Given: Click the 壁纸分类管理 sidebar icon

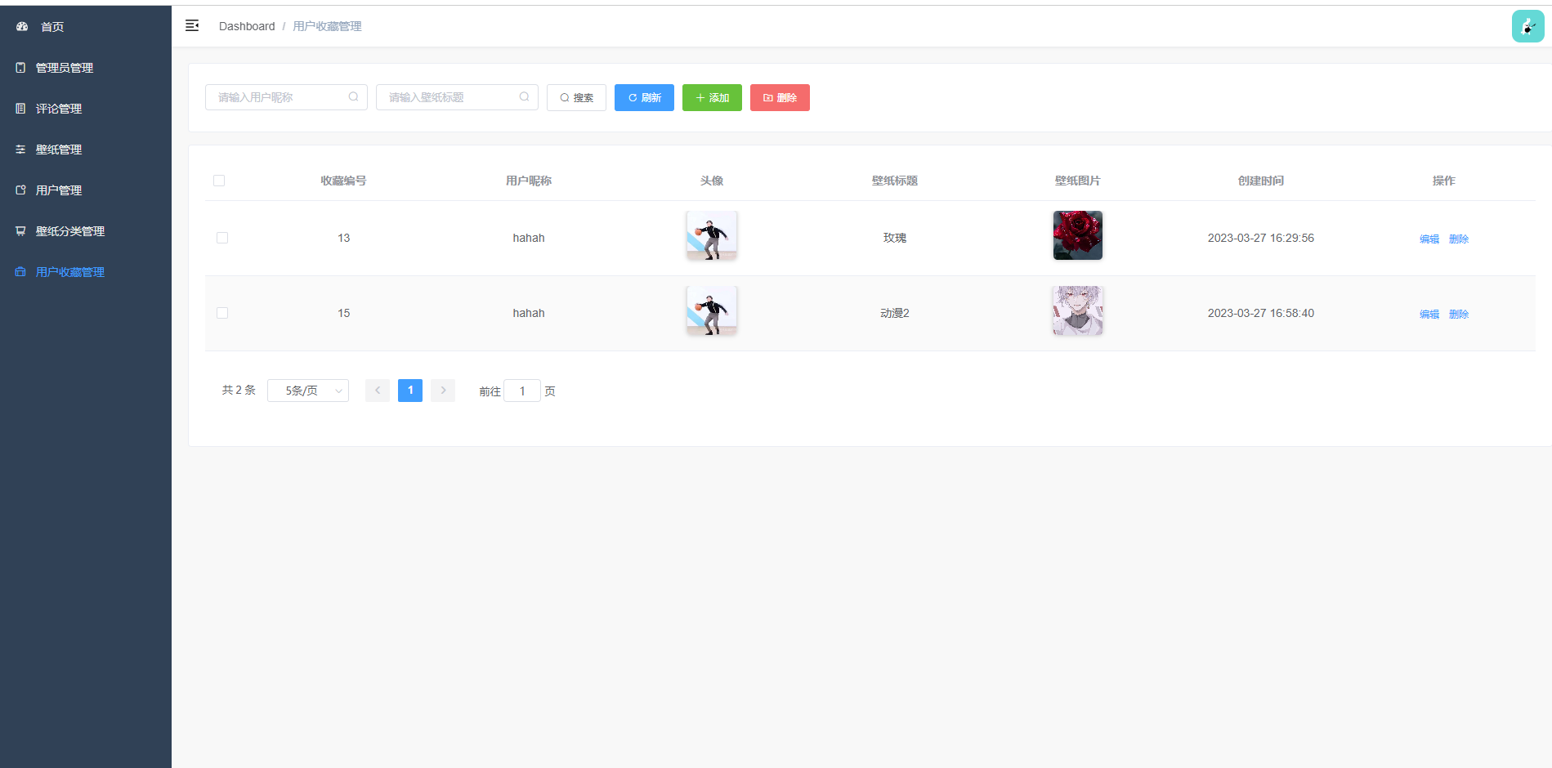Looking at the screenshot, I should pyautogui.click(x=21, y=231).
